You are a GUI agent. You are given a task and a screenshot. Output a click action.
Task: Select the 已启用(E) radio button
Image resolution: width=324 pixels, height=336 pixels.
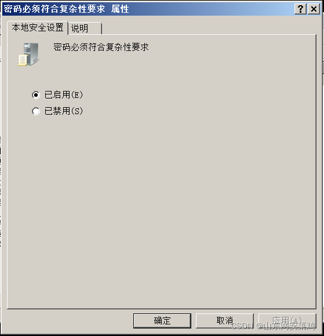click(36, 94)
